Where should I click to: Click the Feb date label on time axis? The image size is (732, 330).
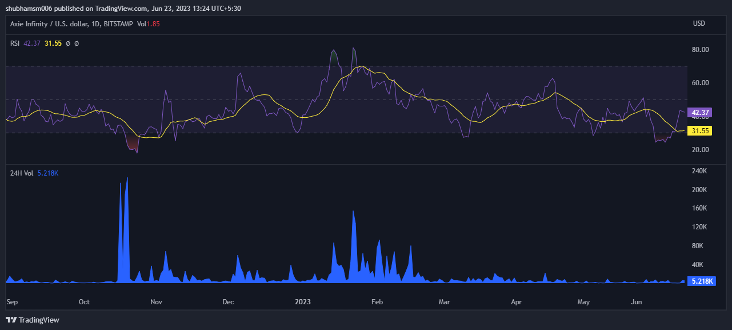pyautogui.click(x=377, y=301)
